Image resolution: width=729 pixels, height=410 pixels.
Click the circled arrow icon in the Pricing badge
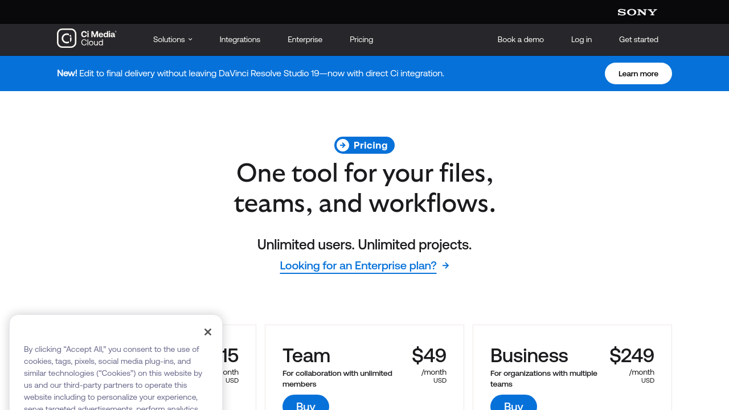[343, 145]
